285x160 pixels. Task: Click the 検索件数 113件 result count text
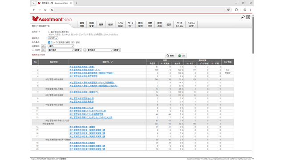pyautogui.click(x=38, y=55)
